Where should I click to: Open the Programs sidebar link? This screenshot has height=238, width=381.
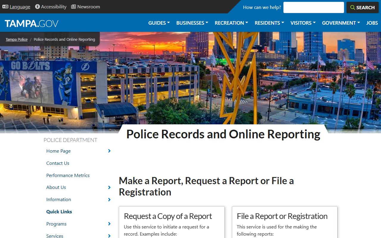tap(56, 224)
